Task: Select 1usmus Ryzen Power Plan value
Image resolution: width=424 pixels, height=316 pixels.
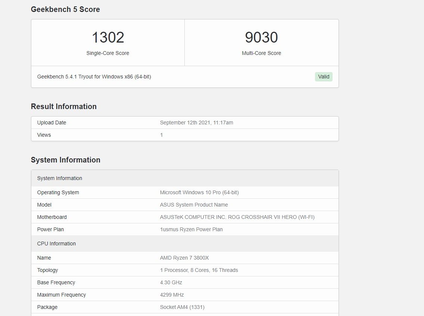Action: (191, 229)
